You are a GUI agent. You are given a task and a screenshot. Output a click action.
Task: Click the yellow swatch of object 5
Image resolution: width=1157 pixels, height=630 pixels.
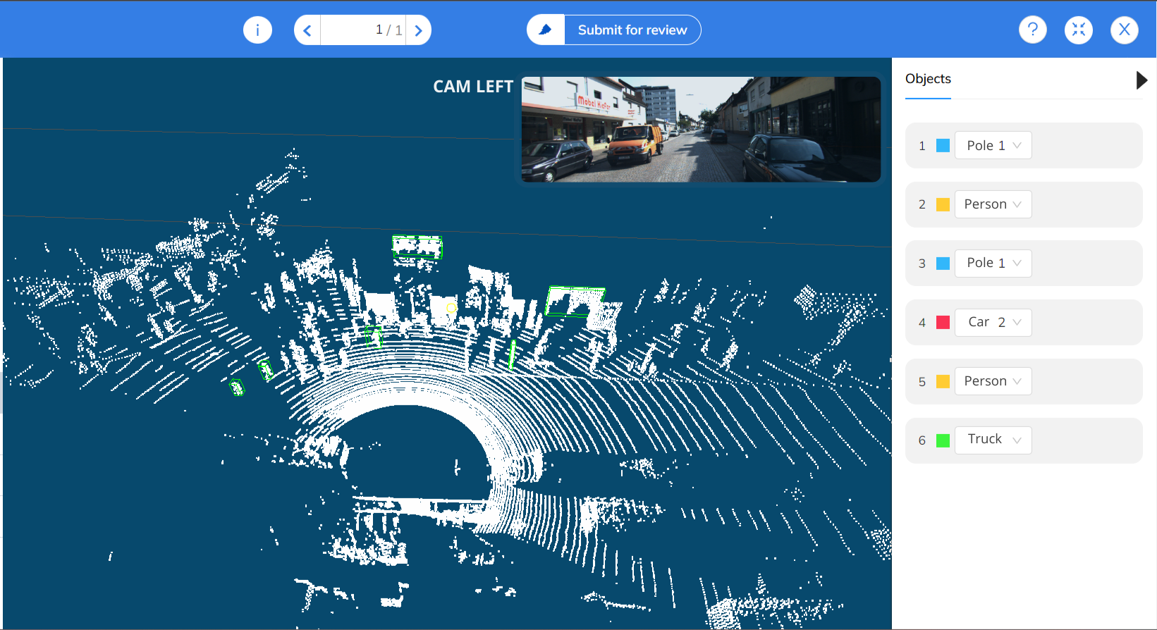(943, 381)
